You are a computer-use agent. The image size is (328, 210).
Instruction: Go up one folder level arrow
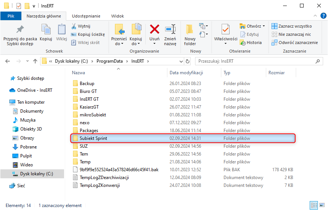point(35,61)
